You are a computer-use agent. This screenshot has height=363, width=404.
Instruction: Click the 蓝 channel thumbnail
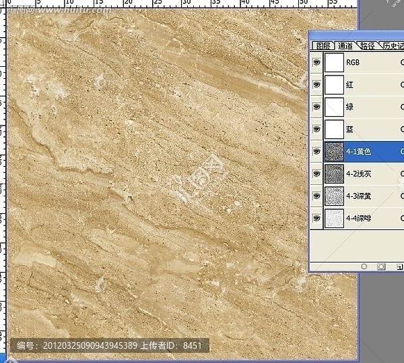coord(334,129)
